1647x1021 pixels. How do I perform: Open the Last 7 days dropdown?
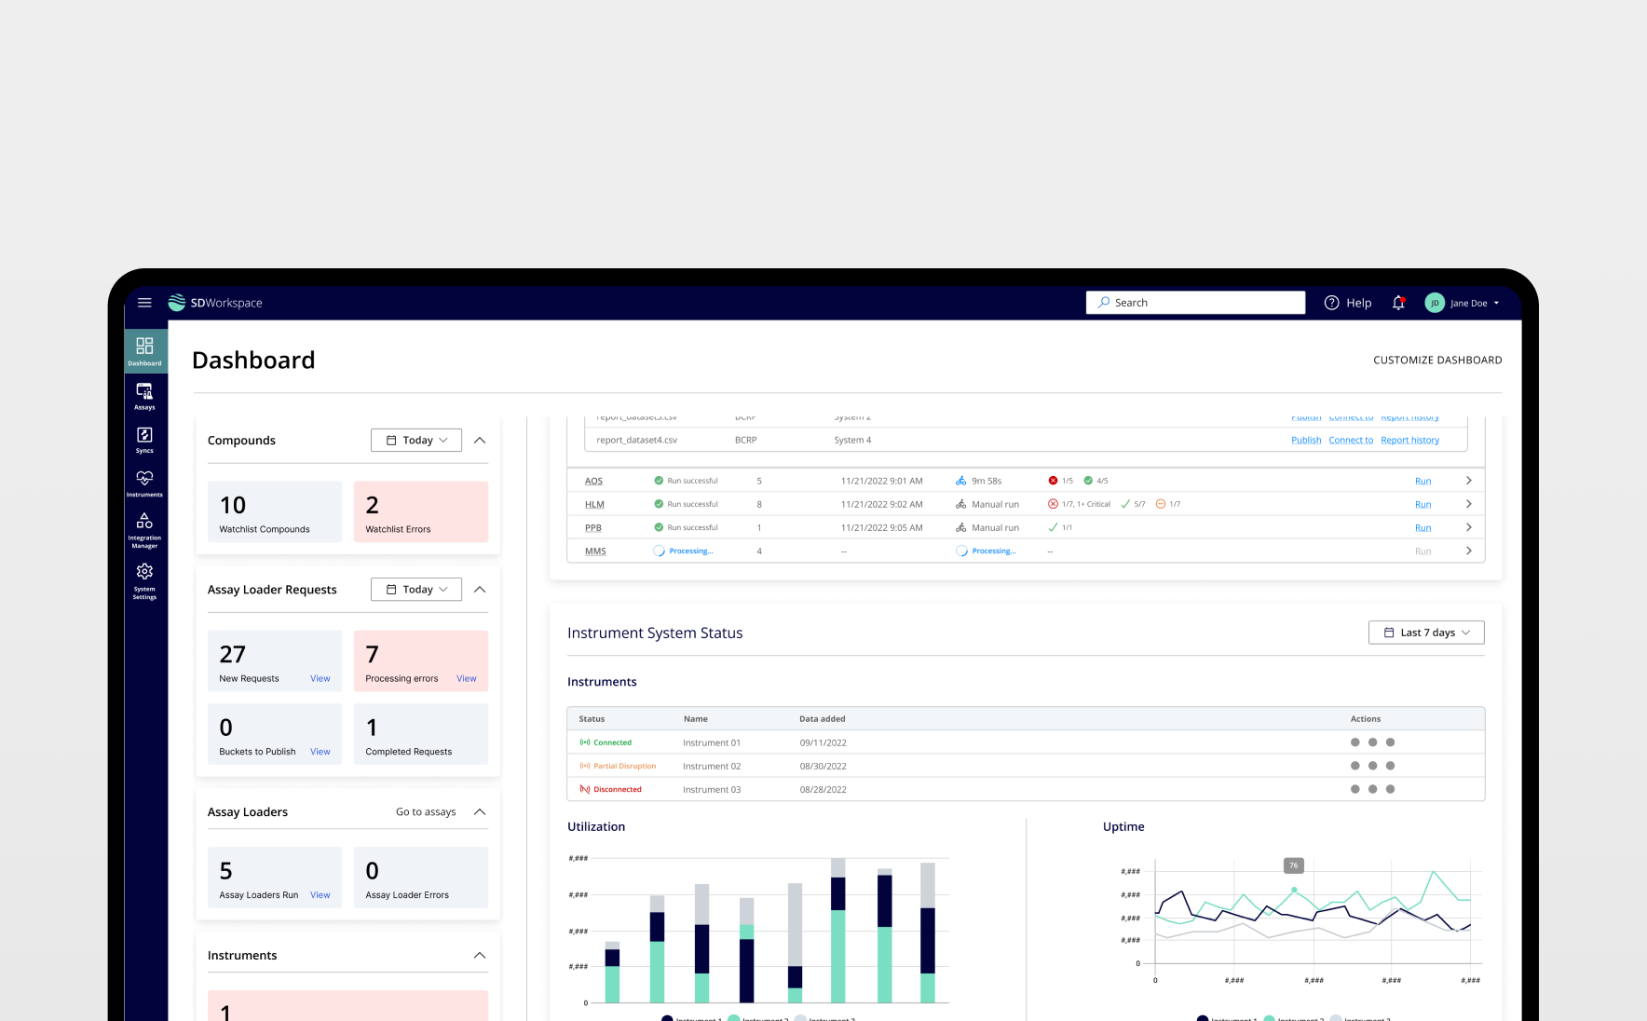[1426, 633]
